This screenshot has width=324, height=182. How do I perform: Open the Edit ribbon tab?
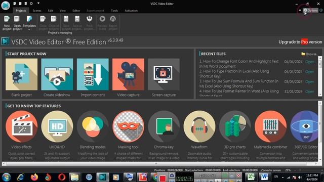51,11
